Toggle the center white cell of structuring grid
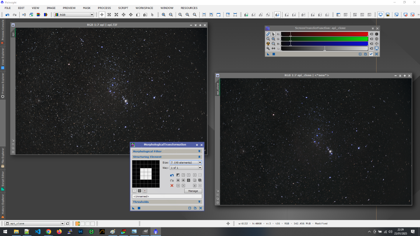This screenshot has width=420, height=236. pos(146,174)
